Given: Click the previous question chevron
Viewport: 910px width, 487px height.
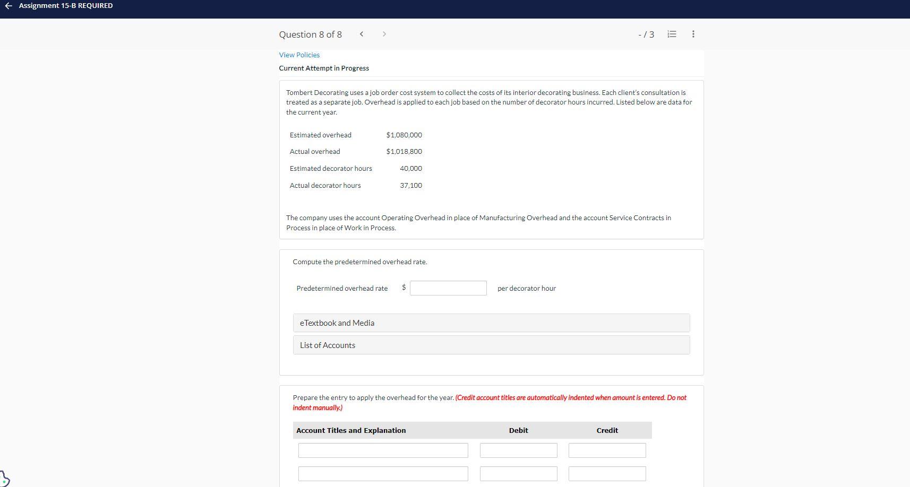Looking at the screenshot, I should point(362,34).
